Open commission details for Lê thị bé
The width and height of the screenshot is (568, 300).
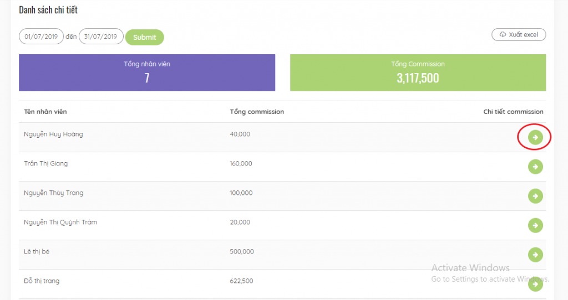(x=535, y=255)
